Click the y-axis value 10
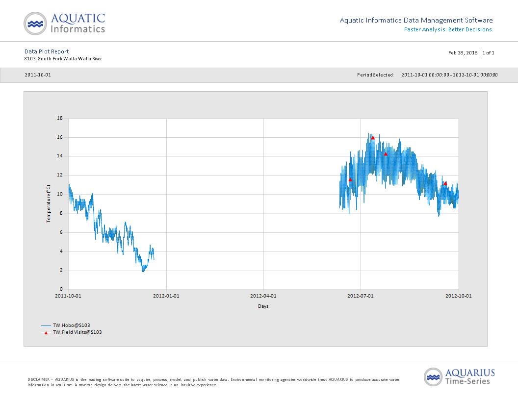Screen dimensions: 518x400 point(60,194)
